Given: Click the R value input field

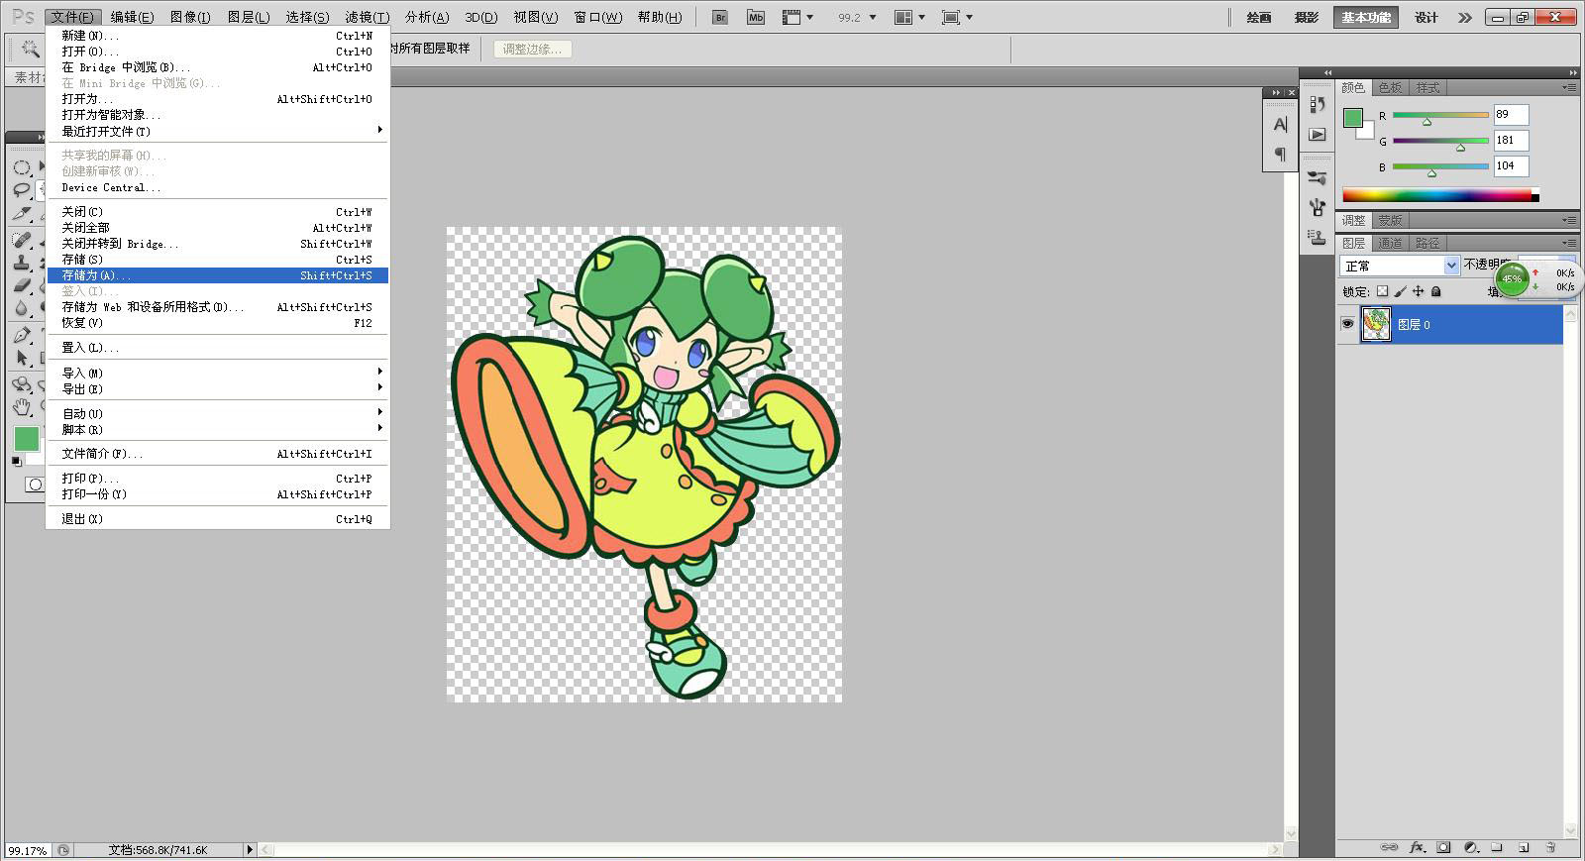Looking at the screenshot, I should click(1511, 114).
